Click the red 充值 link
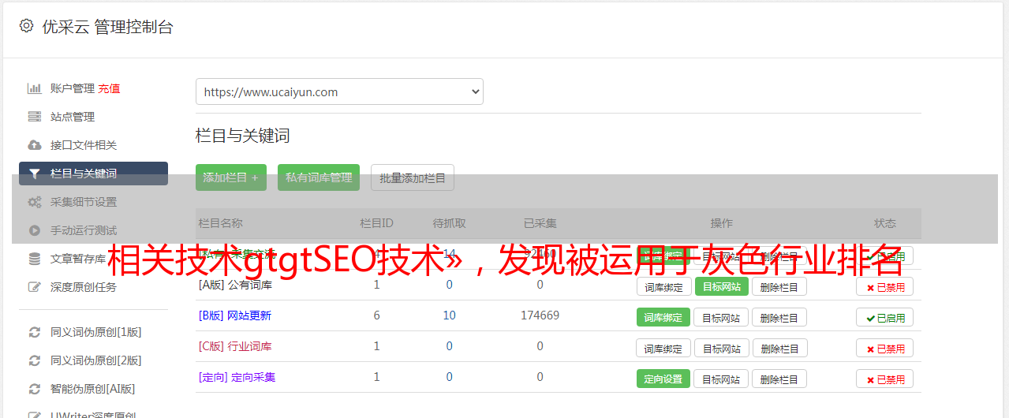Viewport: 1009px width, 418px height. coord(110,88)
